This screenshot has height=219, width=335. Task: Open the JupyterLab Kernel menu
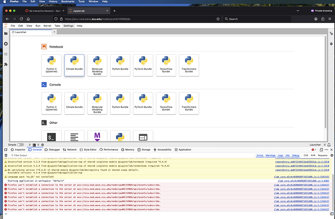click(47, 26)
